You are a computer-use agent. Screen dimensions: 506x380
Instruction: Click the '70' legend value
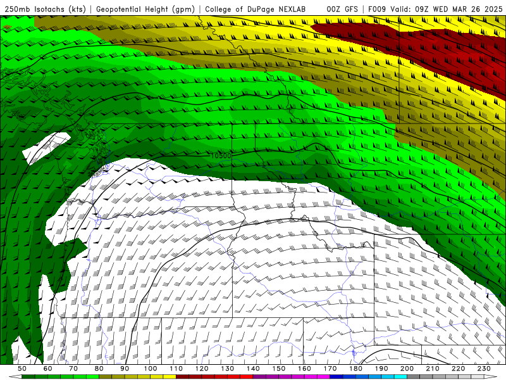point(73,369)
